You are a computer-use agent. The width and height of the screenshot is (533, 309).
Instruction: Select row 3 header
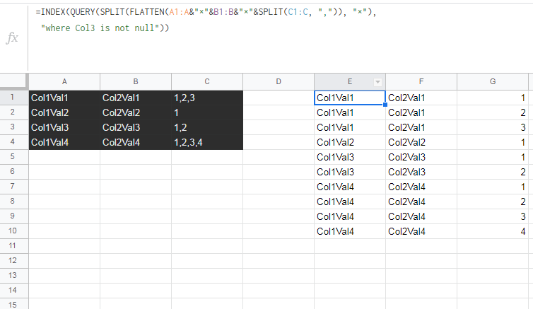13,127
